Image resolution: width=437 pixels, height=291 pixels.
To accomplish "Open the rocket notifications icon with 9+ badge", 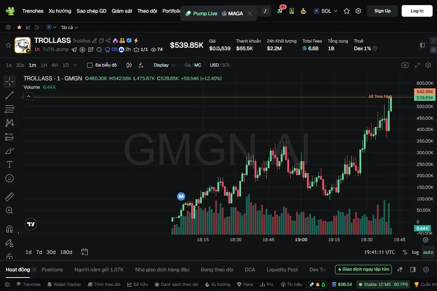I will 280,11.
